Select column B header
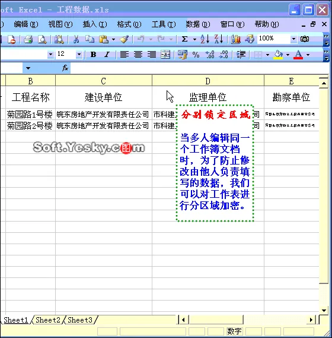This screenshot has width=332, height=338. [30, 81]
